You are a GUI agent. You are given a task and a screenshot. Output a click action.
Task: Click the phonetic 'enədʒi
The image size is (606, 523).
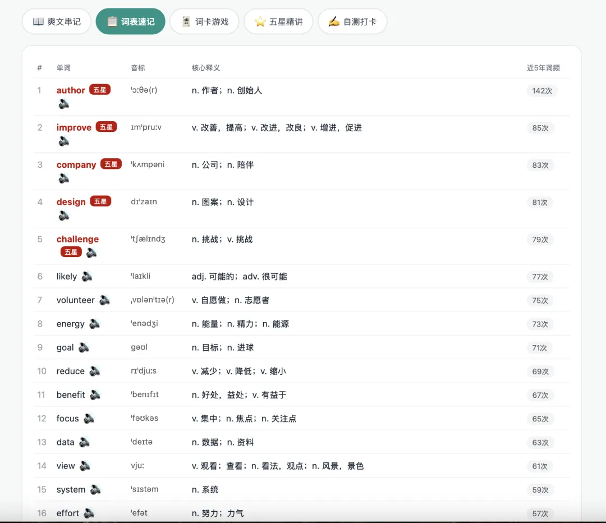point(144,324)
